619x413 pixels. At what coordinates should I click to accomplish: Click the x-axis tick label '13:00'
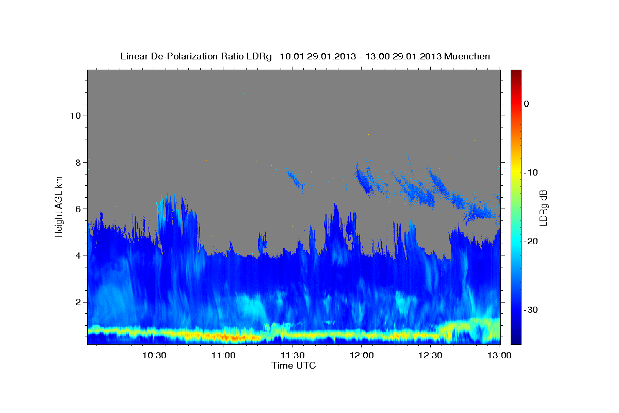tap(499, 355)
